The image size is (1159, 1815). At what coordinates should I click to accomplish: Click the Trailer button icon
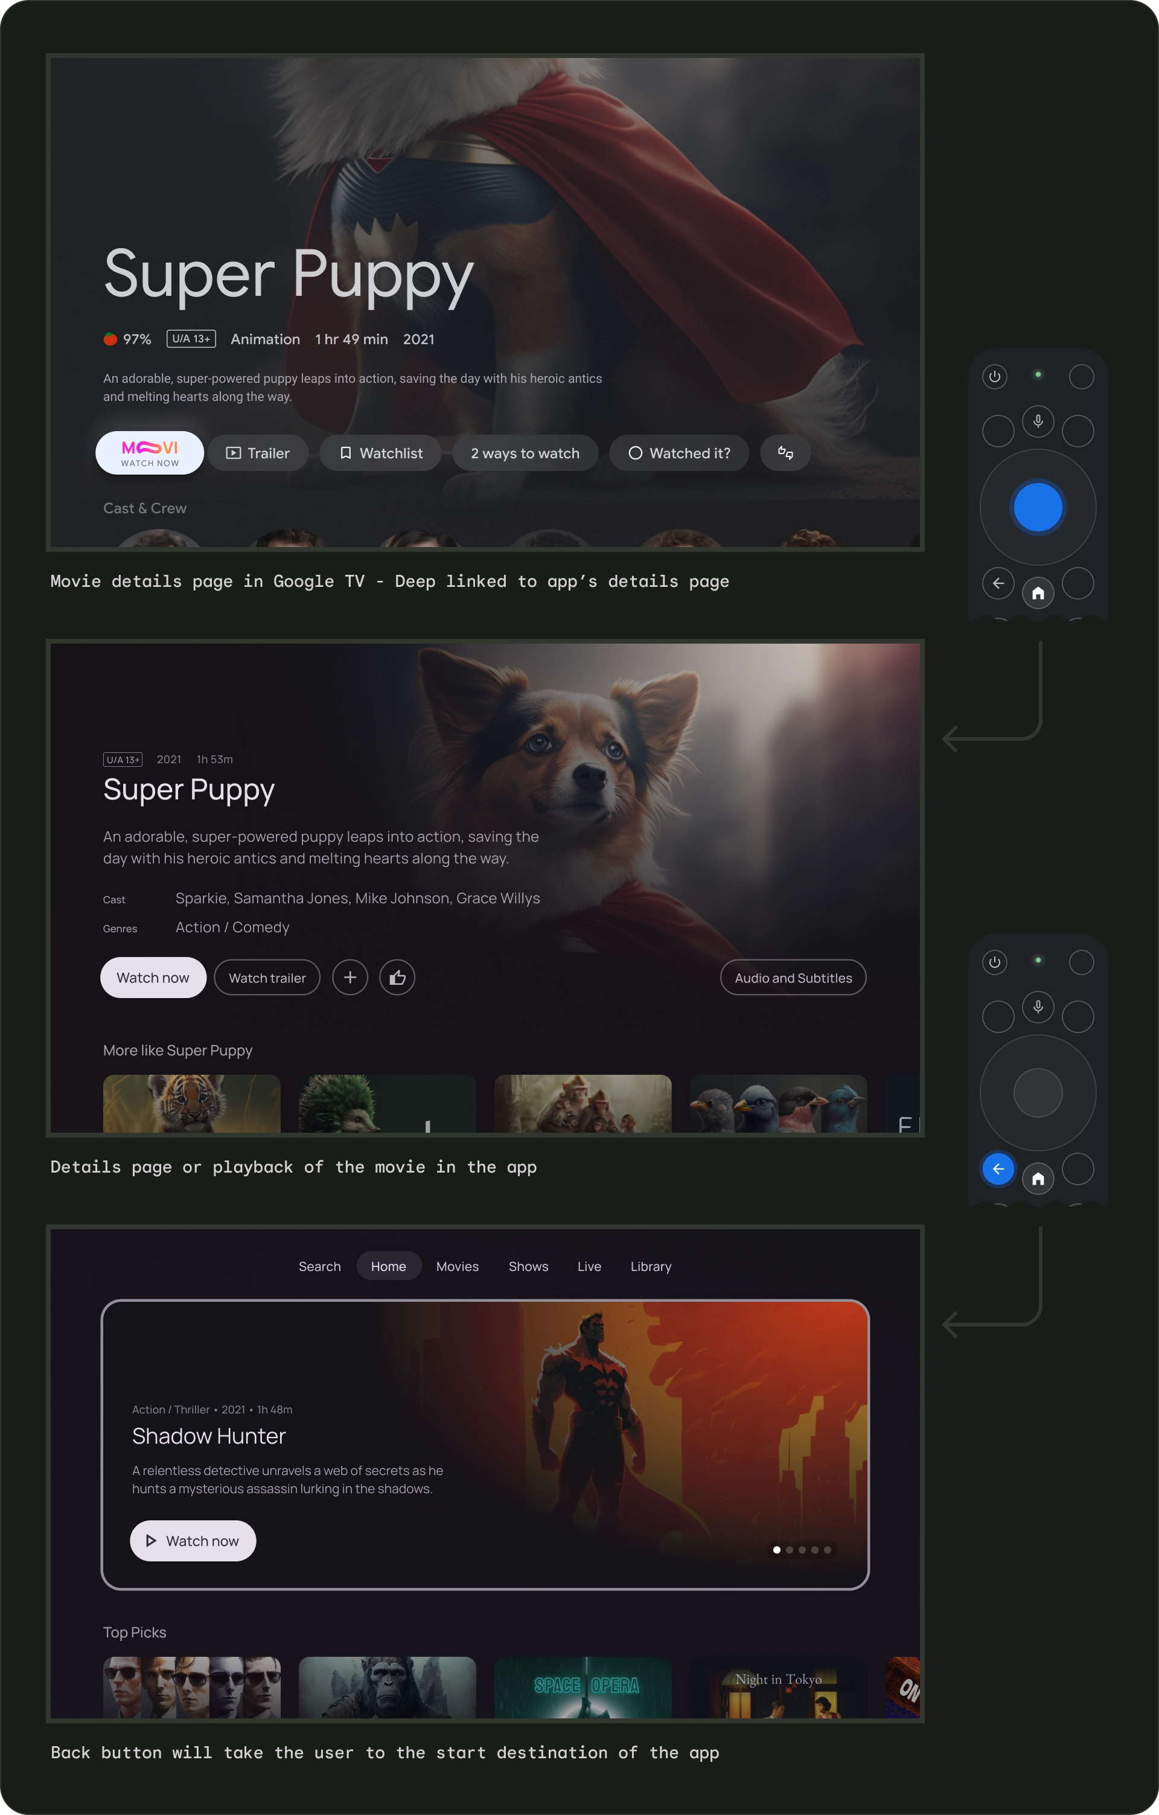[234, 452]
